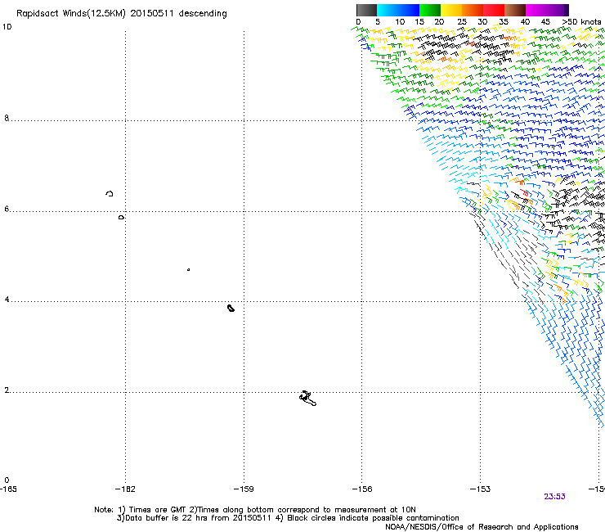The width and height of the screenshot is (605, 532).
Task: Click the cyan-blue 5-15 knots color band
Action: click(x=398, y=10)
